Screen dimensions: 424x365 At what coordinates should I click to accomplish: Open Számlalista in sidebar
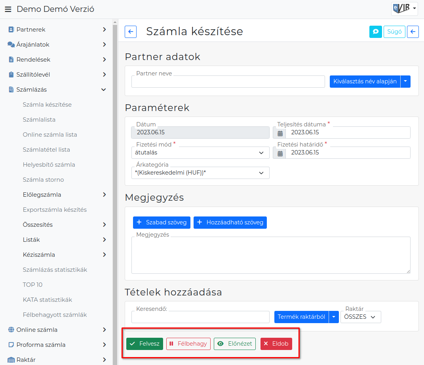point(39,120)
